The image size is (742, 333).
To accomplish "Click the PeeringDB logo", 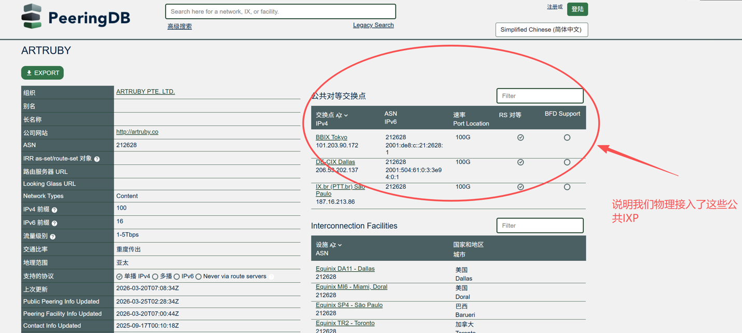I will pos(76,17).
